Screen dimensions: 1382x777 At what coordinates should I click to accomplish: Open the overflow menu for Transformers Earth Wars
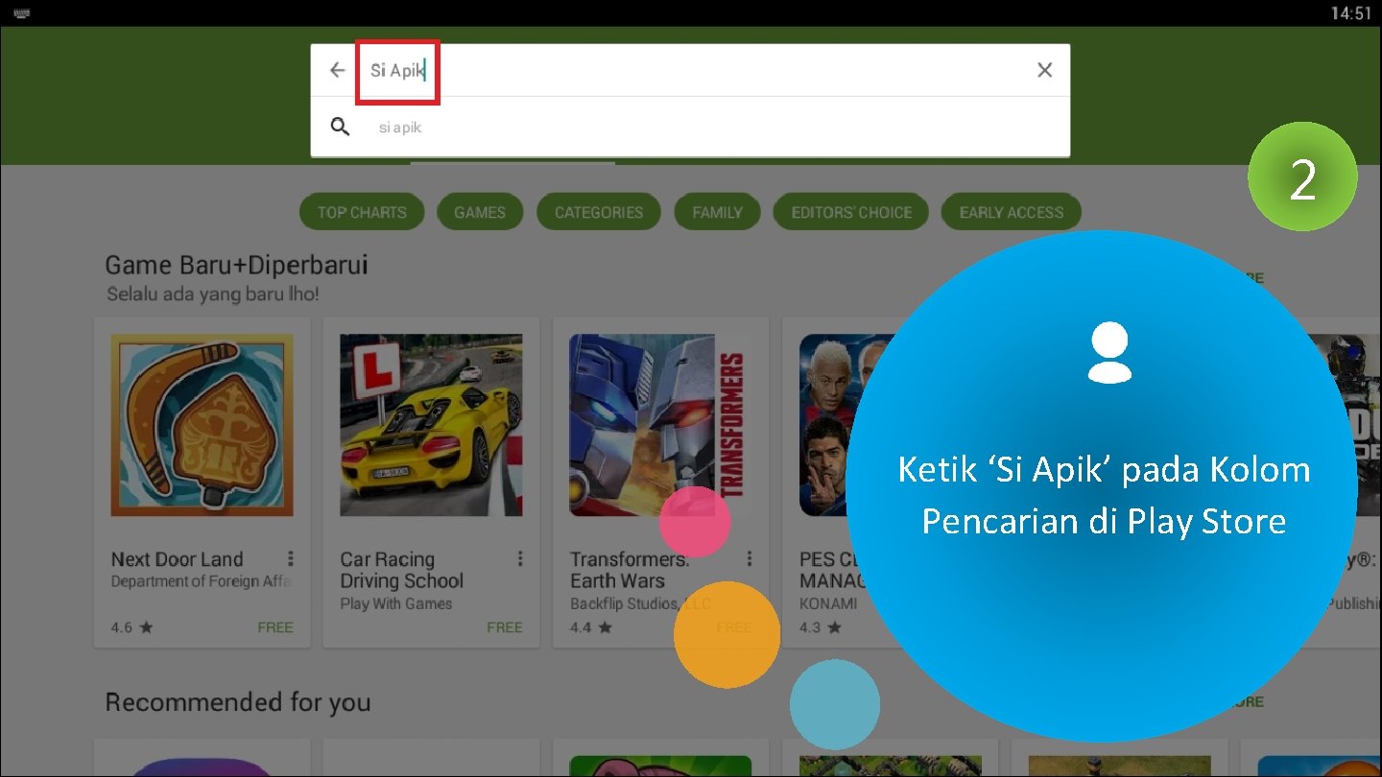(x=750, y=557)
